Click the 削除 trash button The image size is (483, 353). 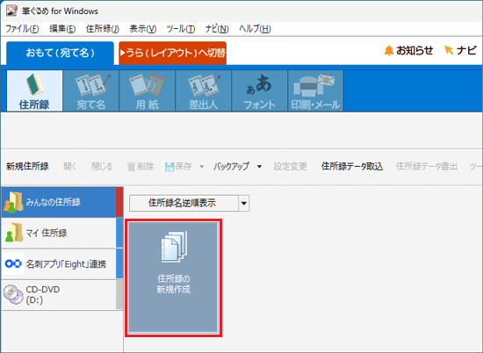pos(141,167)
